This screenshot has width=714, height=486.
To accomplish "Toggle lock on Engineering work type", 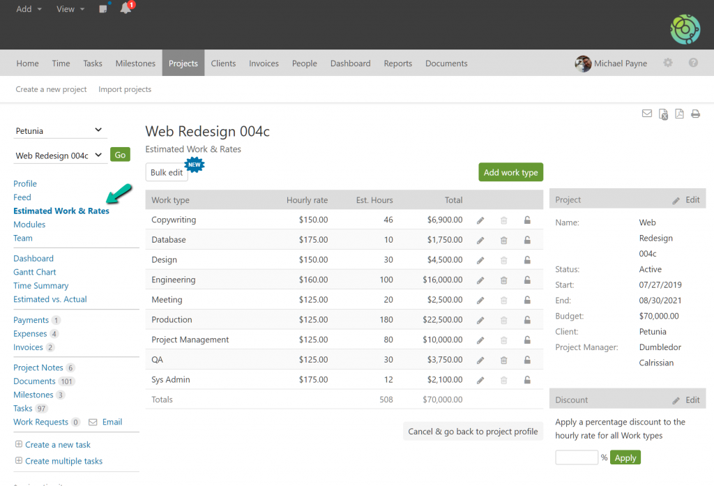I will pos(528,280).
